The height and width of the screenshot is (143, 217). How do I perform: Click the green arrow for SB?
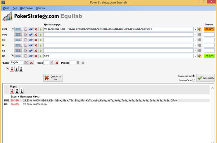41,51
